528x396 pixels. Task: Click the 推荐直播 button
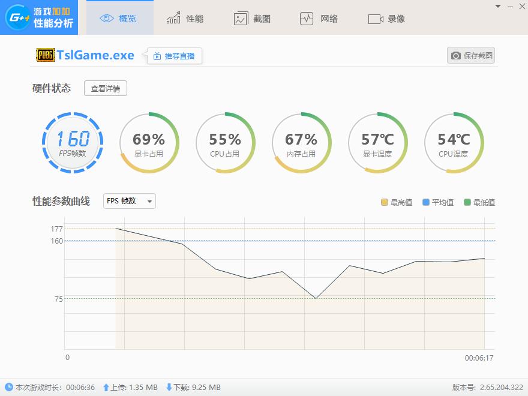(x=173, y=55)
